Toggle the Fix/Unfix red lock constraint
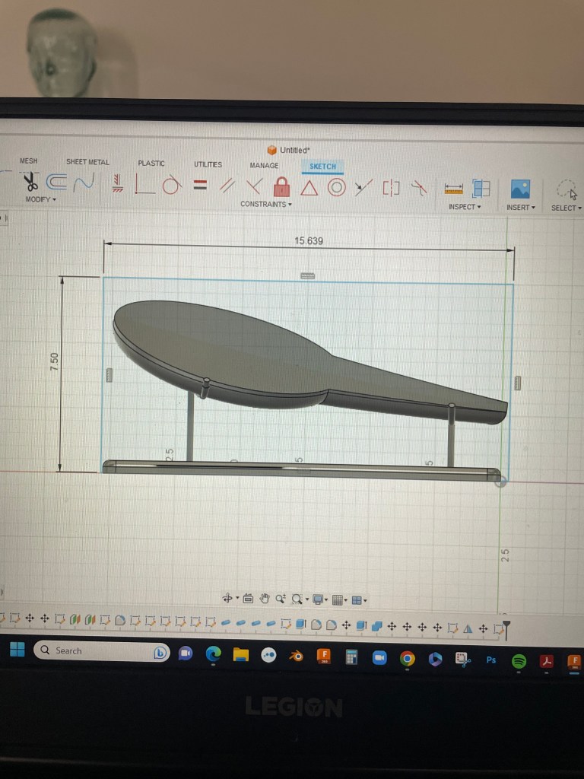The width and height of the screenshot is (584, 779). click(x=281, y=186)
